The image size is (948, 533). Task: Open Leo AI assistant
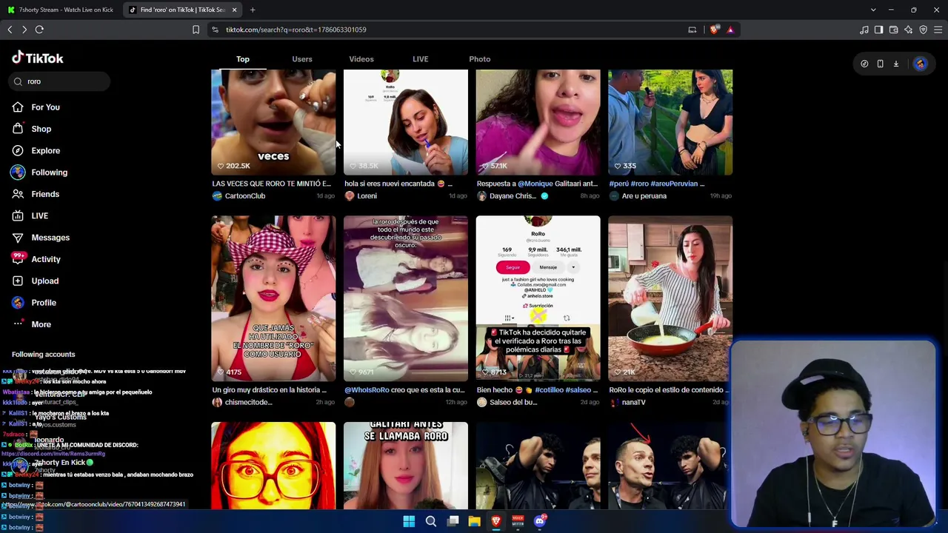click(x=909, y=30)
